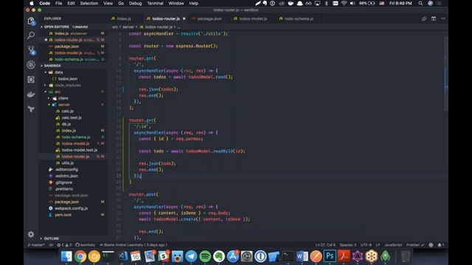Open the Selection menu

(x=88, y=3)
